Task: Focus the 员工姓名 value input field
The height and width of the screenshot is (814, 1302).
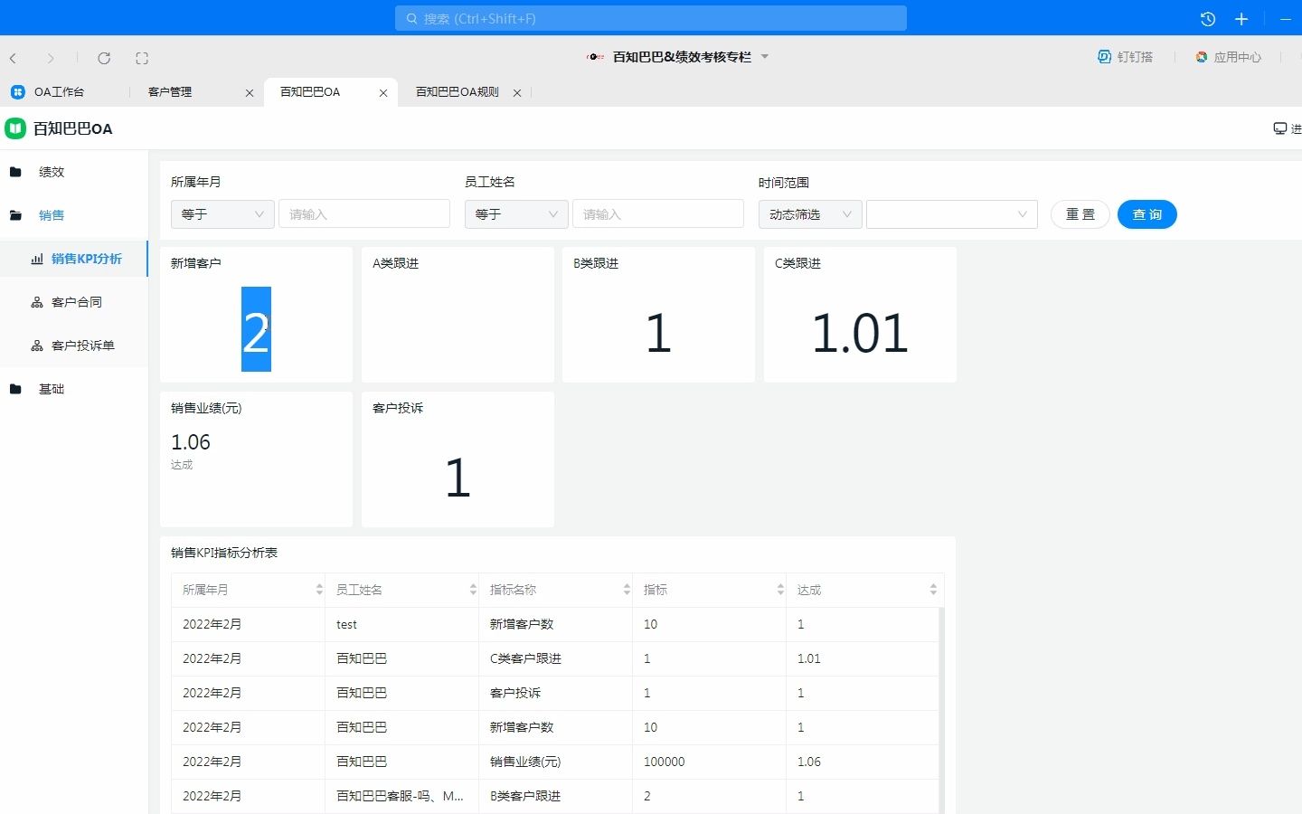Action: click(658, 214)
